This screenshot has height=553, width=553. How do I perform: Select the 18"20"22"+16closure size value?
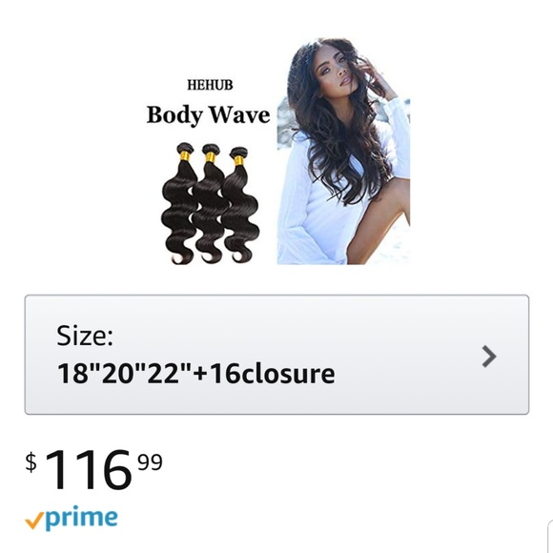195,374
